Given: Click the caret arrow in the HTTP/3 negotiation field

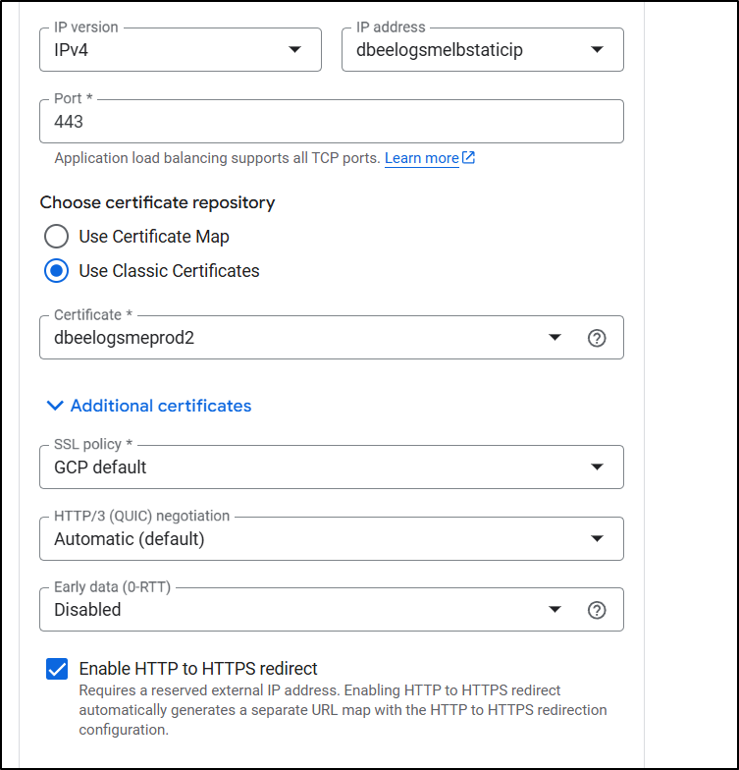Looking at the screenshot, I should click(597, 539).
